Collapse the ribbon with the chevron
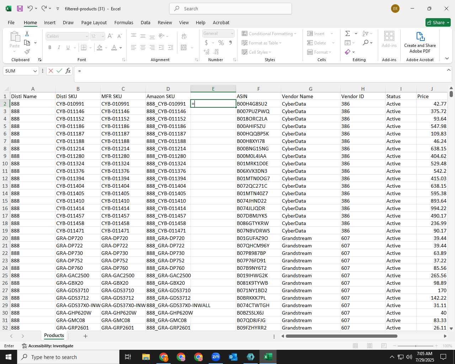The width and height of the screenshot is (455, 364). click(x=447, y=59)
